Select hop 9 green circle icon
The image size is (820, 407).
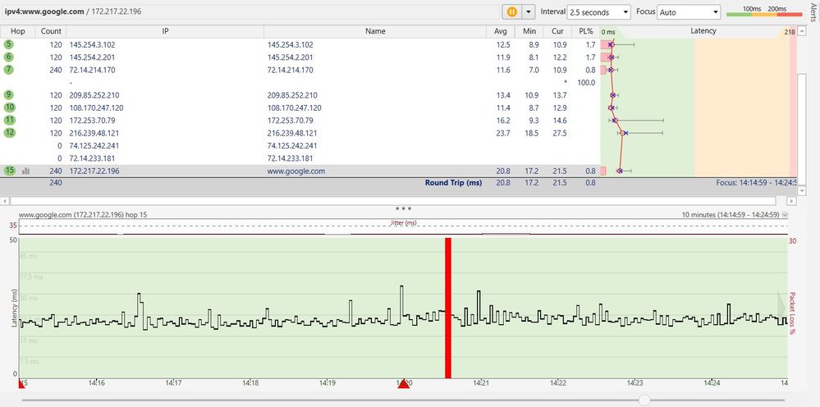click(9, 95)
